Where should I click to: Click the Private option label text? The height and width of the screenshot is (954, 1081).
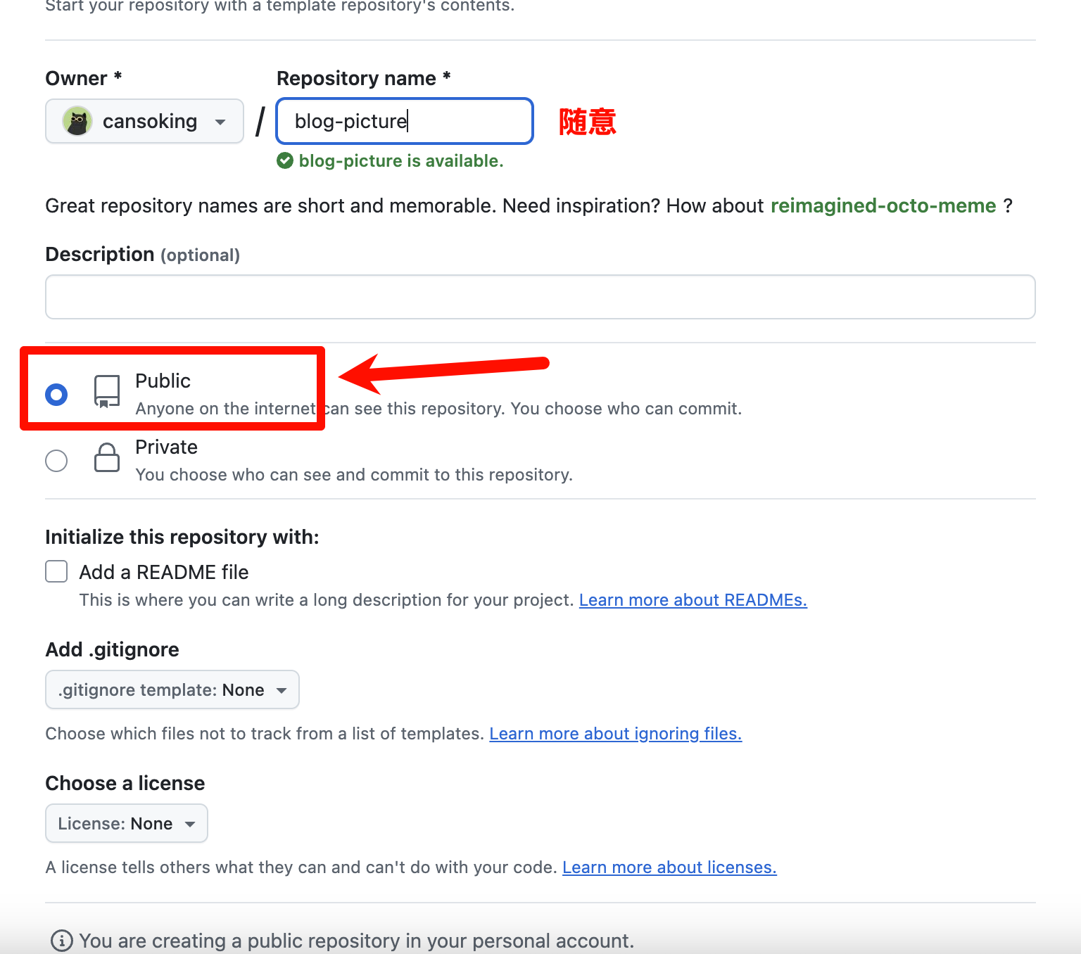(x=166, y=447)
